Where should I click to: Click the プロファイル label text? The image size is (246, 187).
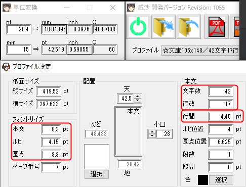[145, 50]
